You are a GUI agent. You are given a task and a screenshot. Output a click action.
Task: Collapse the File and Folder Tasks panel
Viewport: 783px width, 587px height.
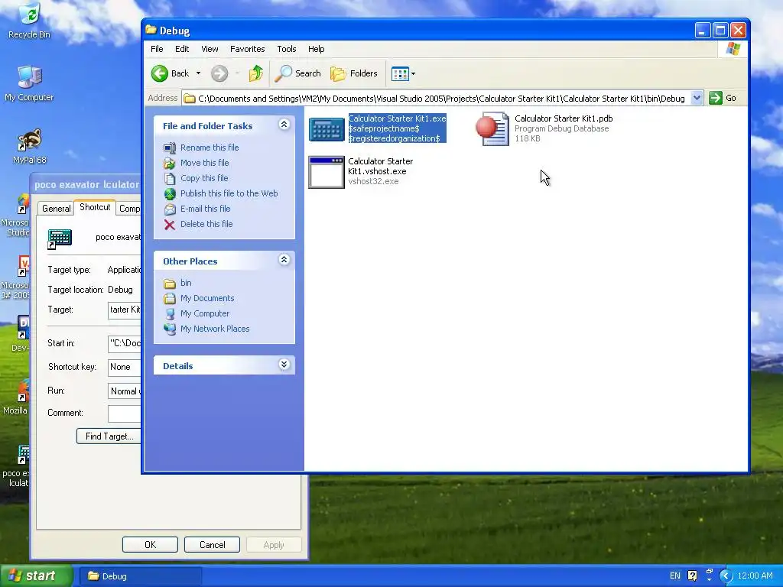(284, 125)
